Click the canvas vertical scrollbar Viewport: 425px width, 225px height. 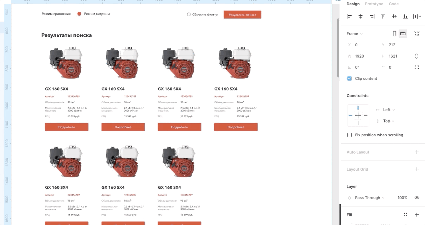coord(338,48)
